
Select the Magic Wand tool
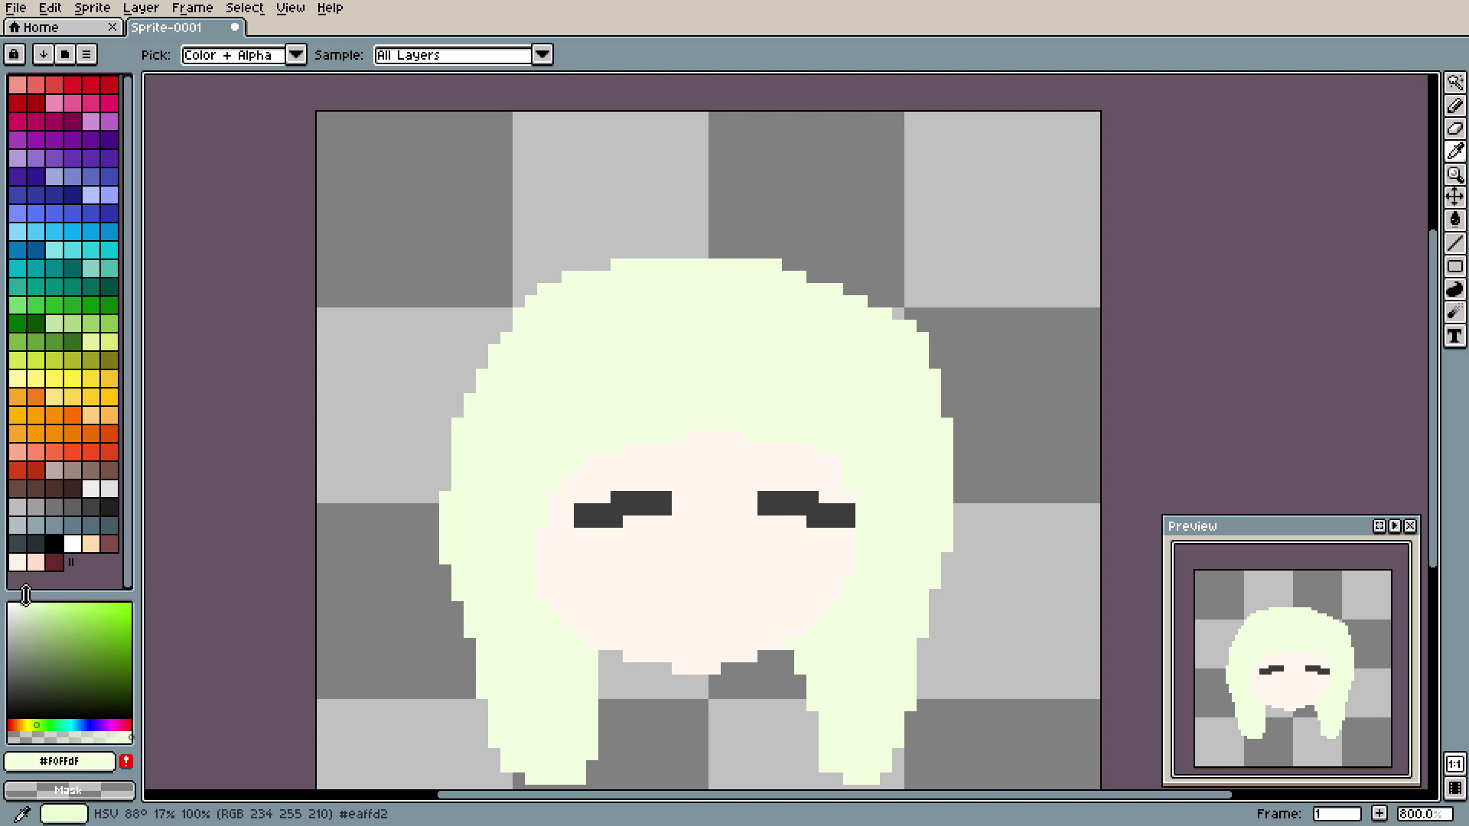click(x=1454, y=83)
